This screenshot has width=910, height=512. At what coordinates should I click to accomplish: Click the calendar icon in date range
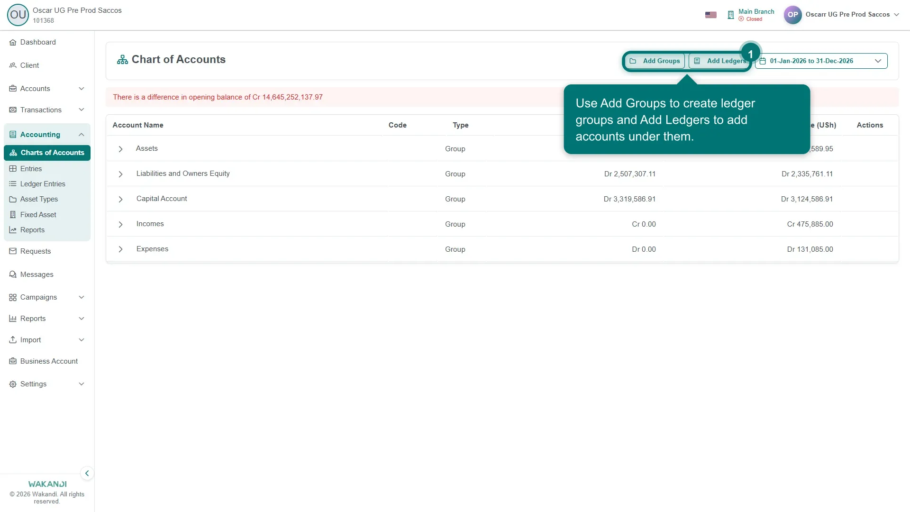[x=763, y=61]
